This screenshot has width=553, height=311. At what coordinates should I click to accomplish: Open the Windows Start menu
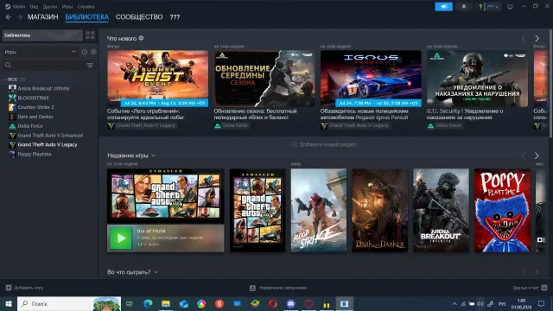[x=9, y=303]
